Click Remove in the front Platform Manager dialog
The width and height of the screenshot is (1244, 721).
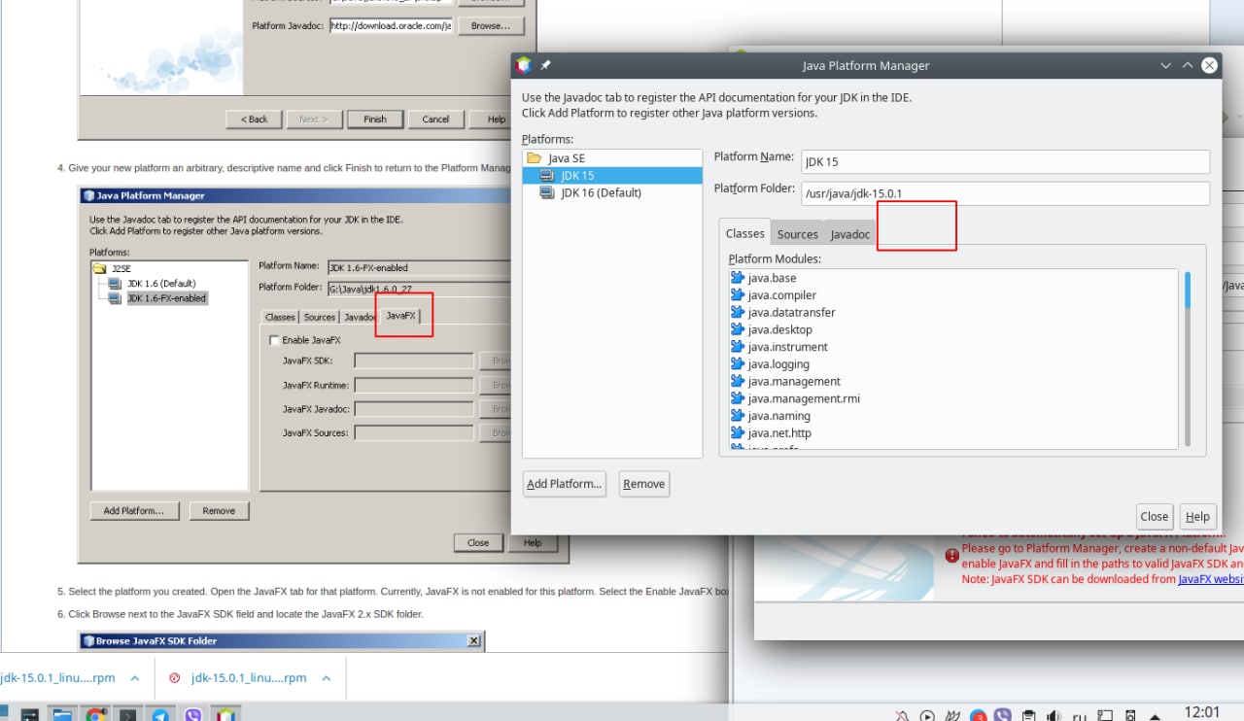[644, 484]
